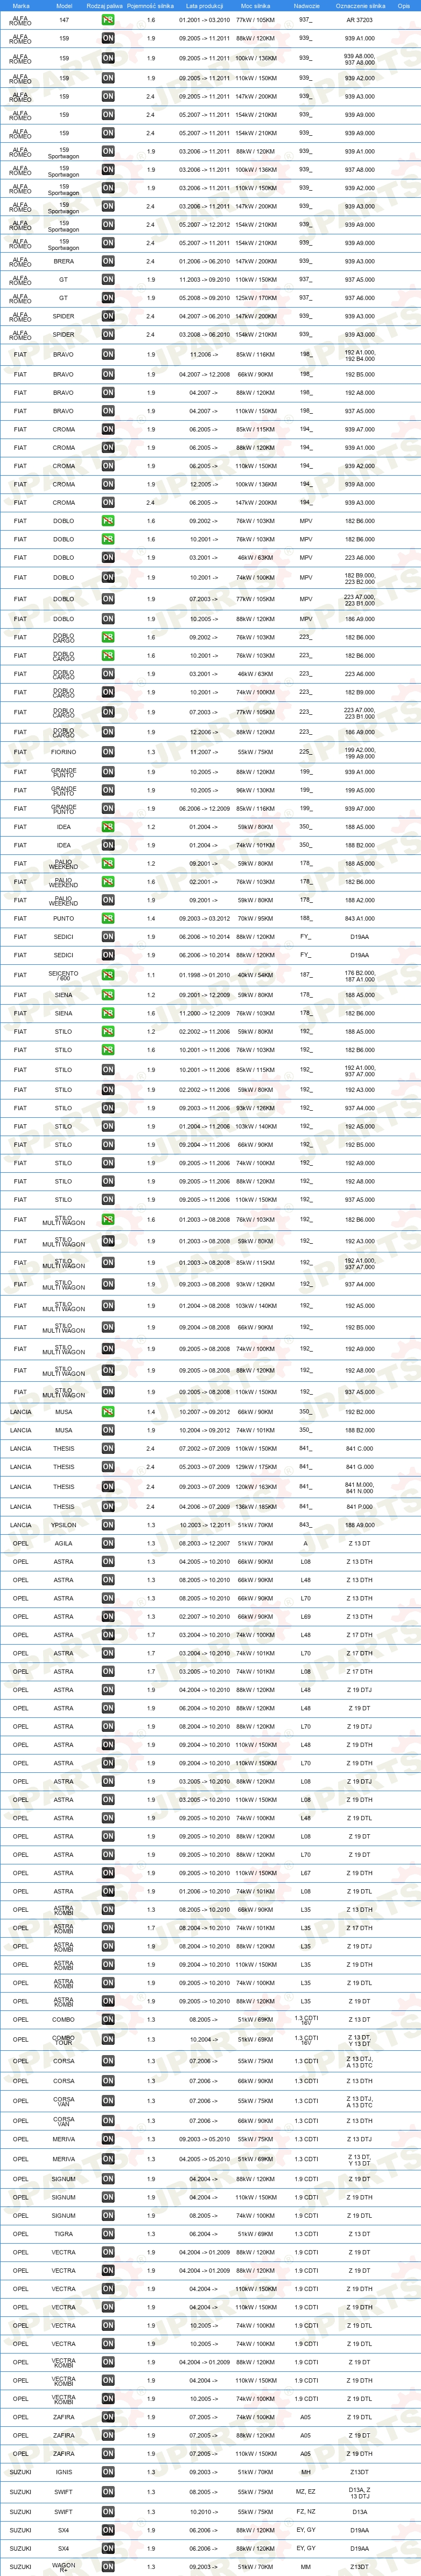
Task: Click the Marka column header
Action: click(x=21, y=5)
